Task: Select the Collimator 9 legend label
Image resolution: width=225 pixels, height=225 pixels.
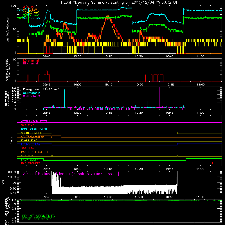Action: tap(31, 96)
